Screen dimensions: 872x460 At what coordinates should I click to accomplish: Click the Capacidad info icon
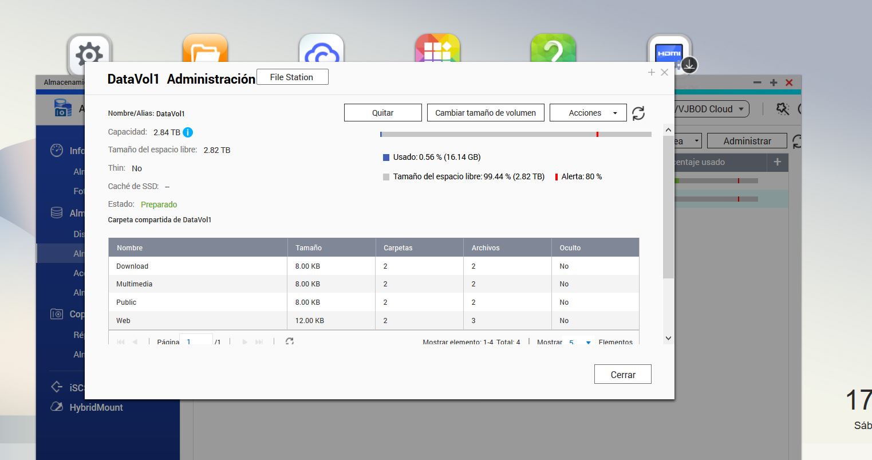click(x=188, y=132)
